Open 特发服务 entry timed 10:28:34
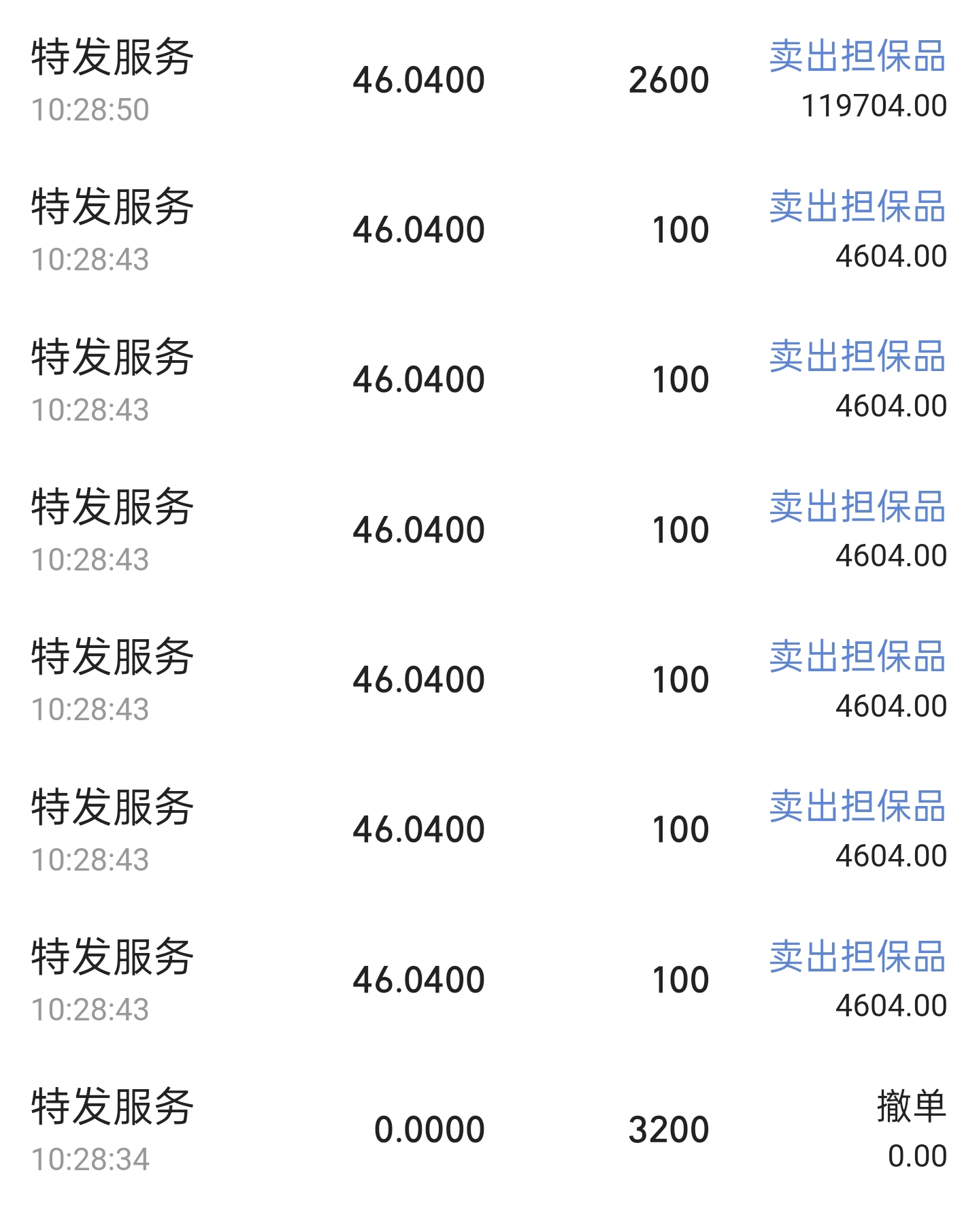The width and height of the screenshot is (979, 1211). [489, 1130]
